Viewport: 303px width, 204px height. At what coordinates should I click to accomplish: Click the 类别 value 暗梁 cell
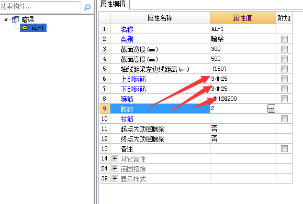(243, 39)
